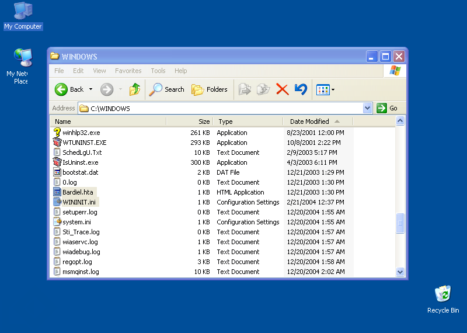This screenshot has height=333, width=467.
Task: Open the Views button dropdown
Action: click(x=333, y=89)
